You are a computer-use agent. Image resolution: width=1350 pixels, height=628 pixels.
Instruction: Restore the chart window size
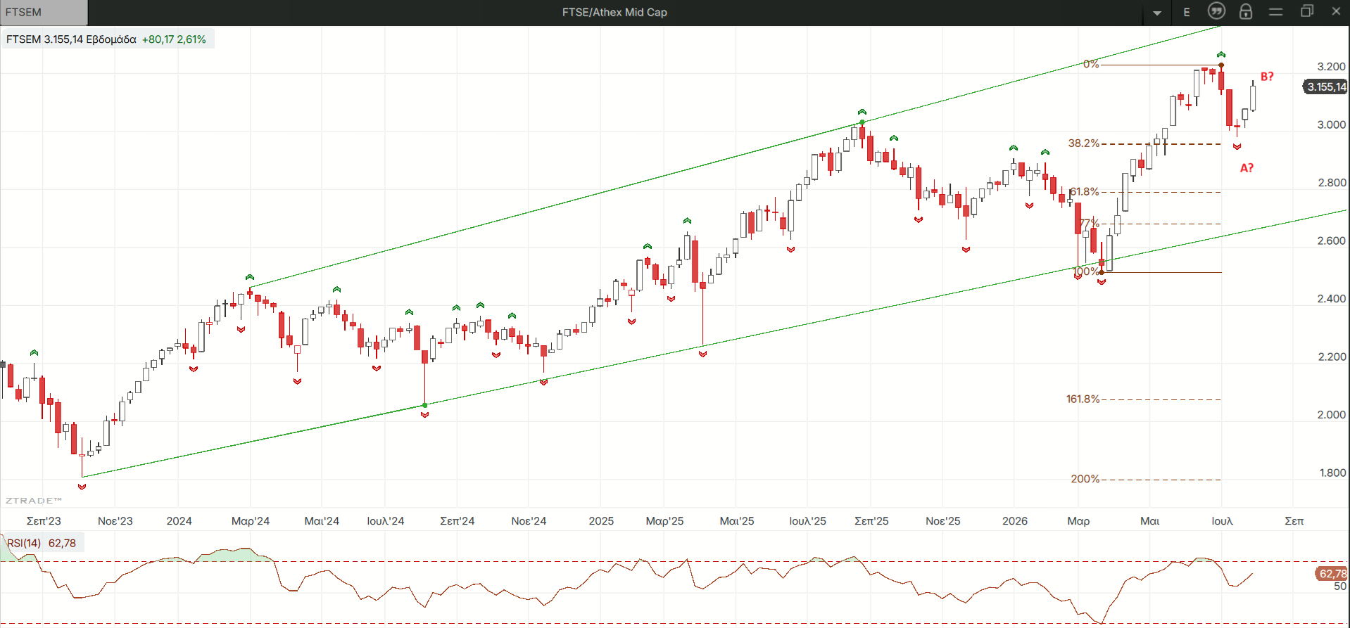pos(1307,11)
